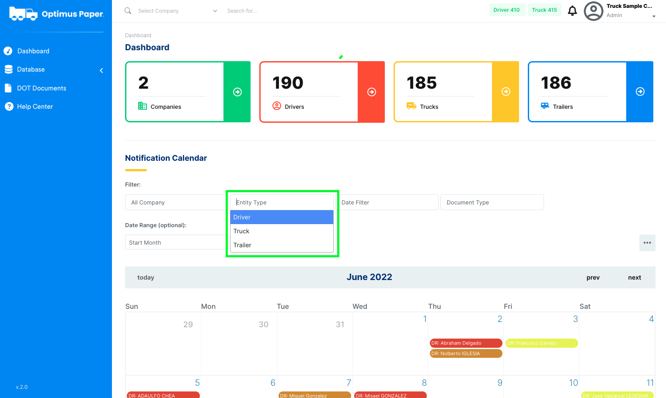Click the arrow icon on Companies card
666x398 pixels.
point(237,92)
